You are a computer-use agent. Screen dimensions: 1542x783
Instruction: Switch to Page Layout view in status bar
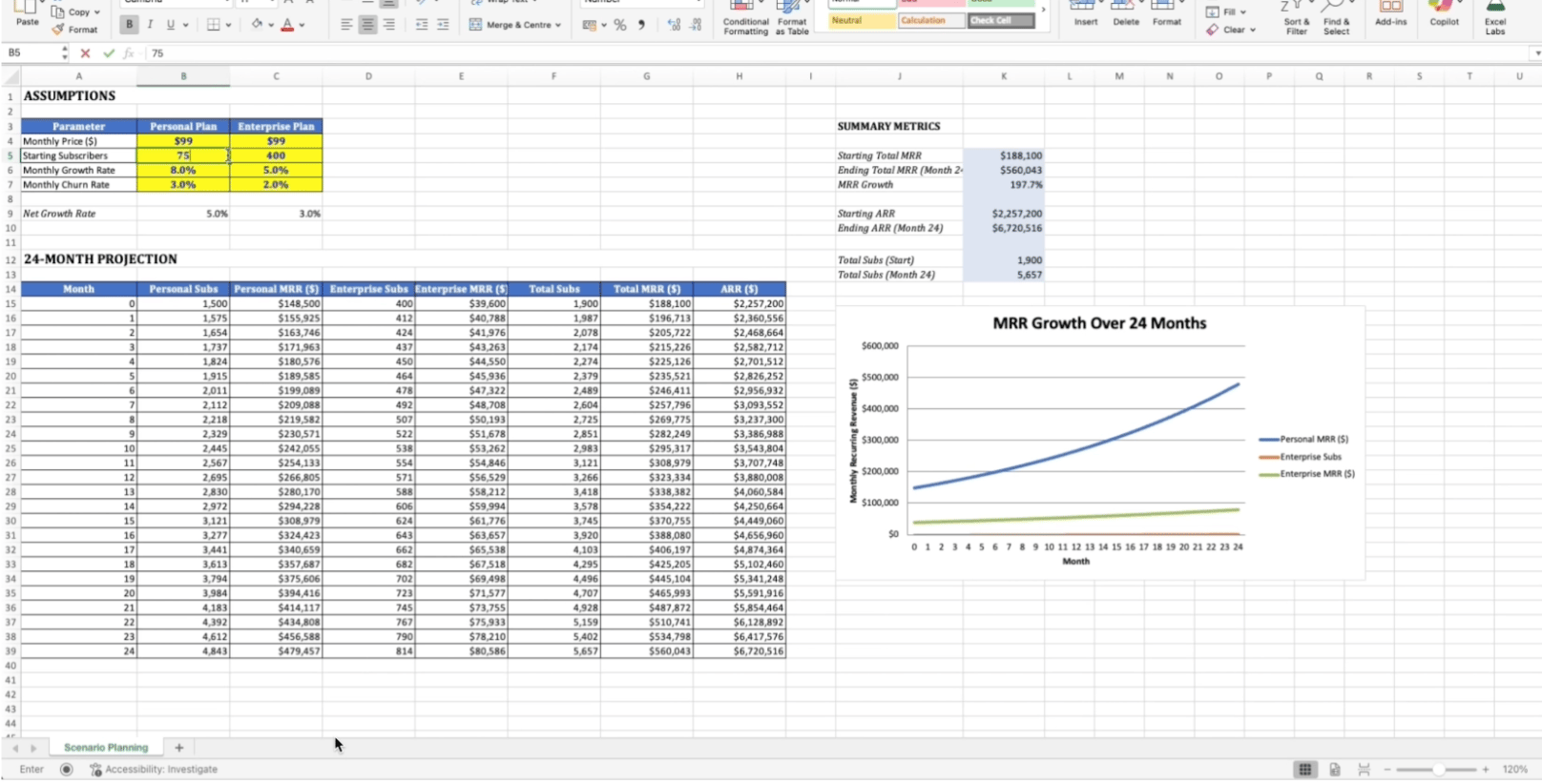(1335, 770)
